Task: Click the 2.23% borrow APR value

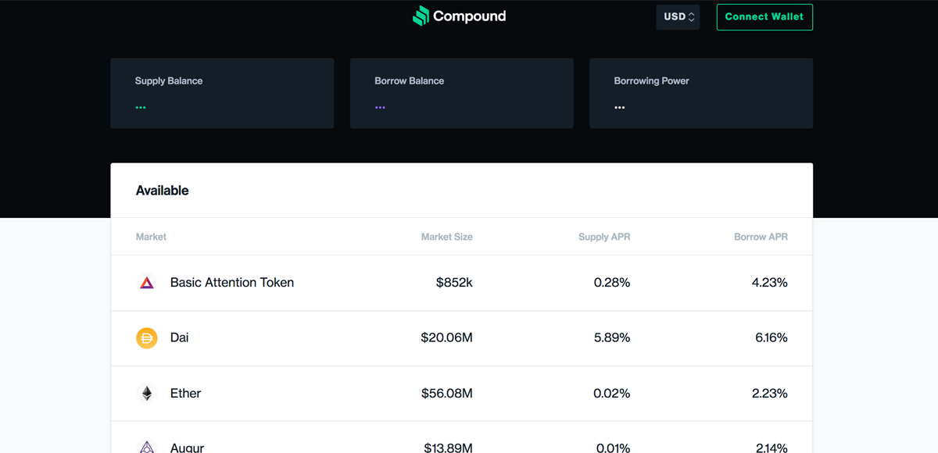Action: pyautogui.click(x=770, y=394)
